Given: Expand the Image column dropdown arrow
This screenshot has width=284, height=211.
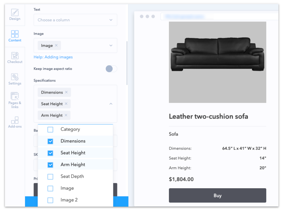Looking at the screenshot, I should (111, 45).
